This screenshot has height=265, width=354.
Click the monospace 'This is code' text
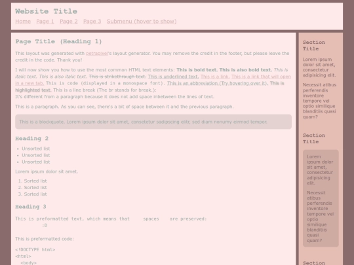(x=106, y=83)
